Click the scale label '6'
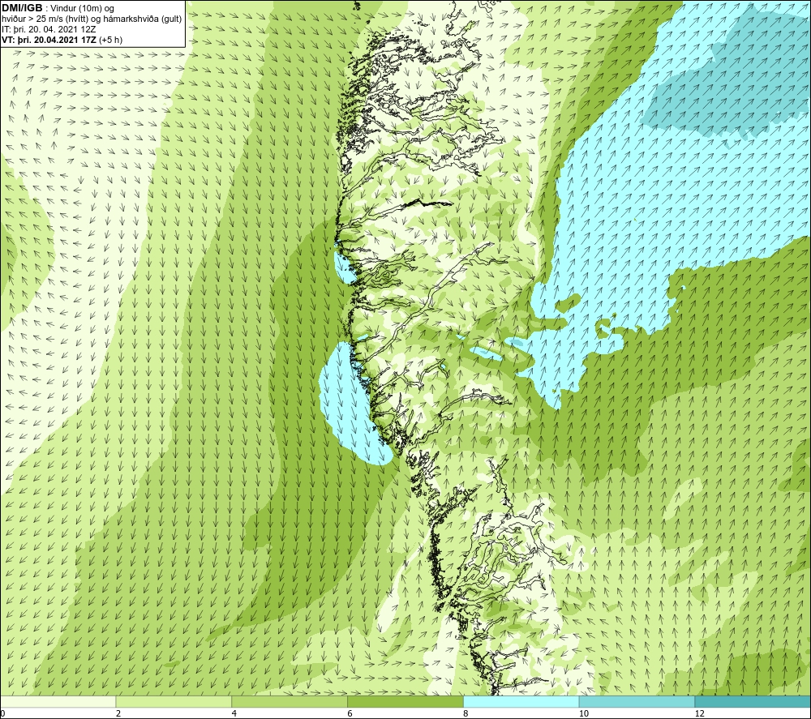This screenshot has height=719, width=811. pos(350,714)
